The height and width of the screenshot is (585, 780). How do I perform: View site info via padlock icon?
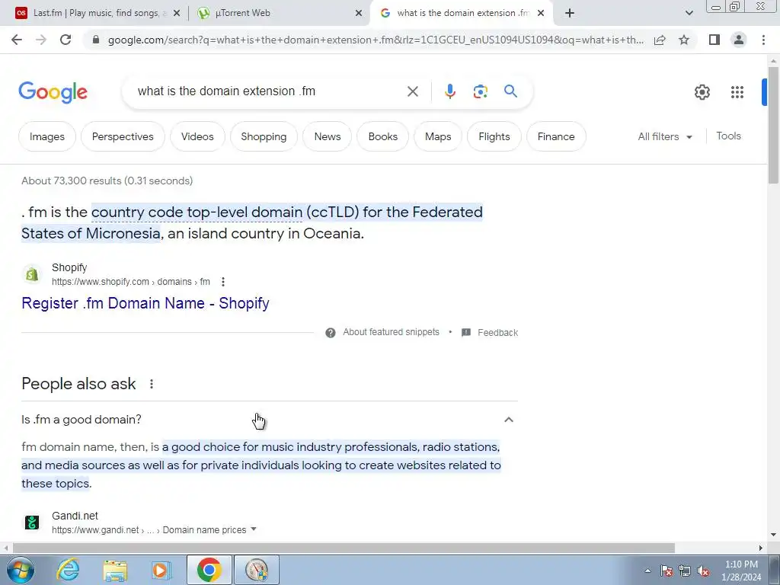96,40
